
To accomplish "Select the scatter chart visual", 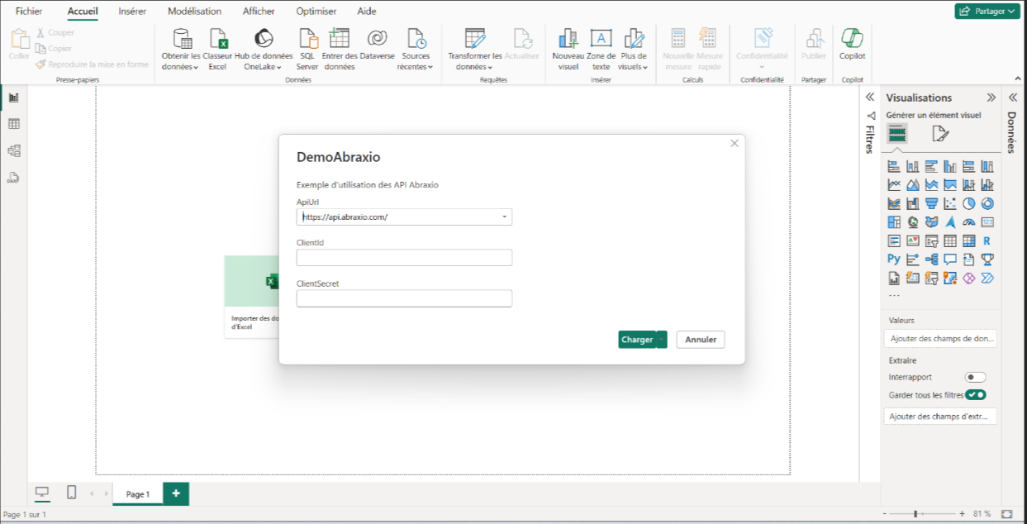I will (x=950, y=203).
